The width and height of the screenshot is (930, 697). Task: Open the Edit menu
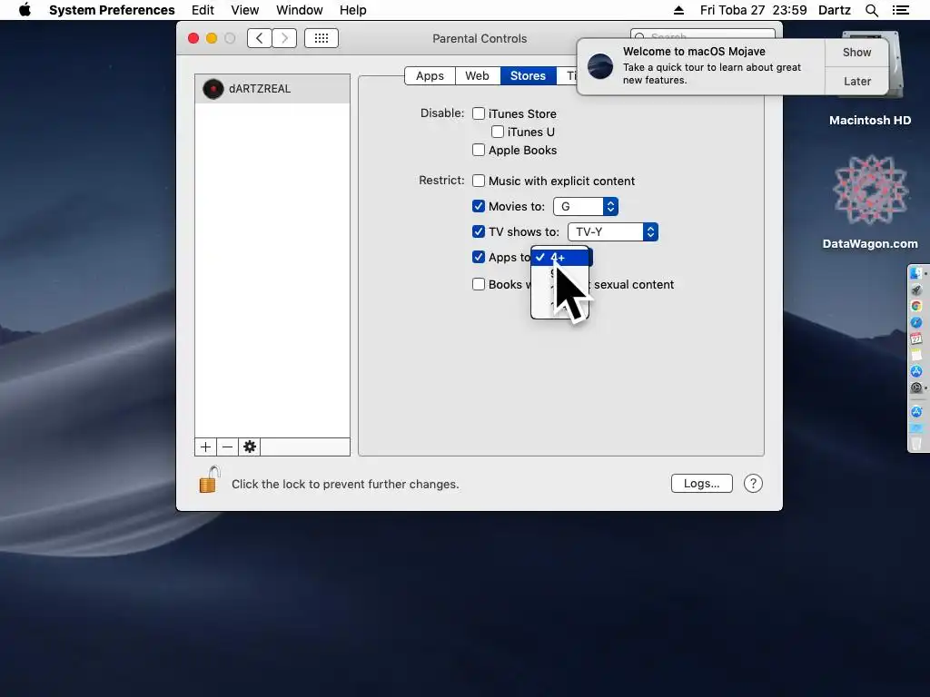coord(203,10)
